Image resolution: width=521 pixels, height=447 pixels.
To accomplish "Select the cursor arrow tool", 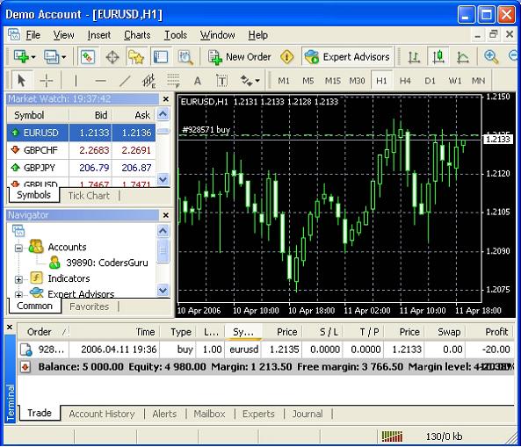I will (x=21, y=81).
